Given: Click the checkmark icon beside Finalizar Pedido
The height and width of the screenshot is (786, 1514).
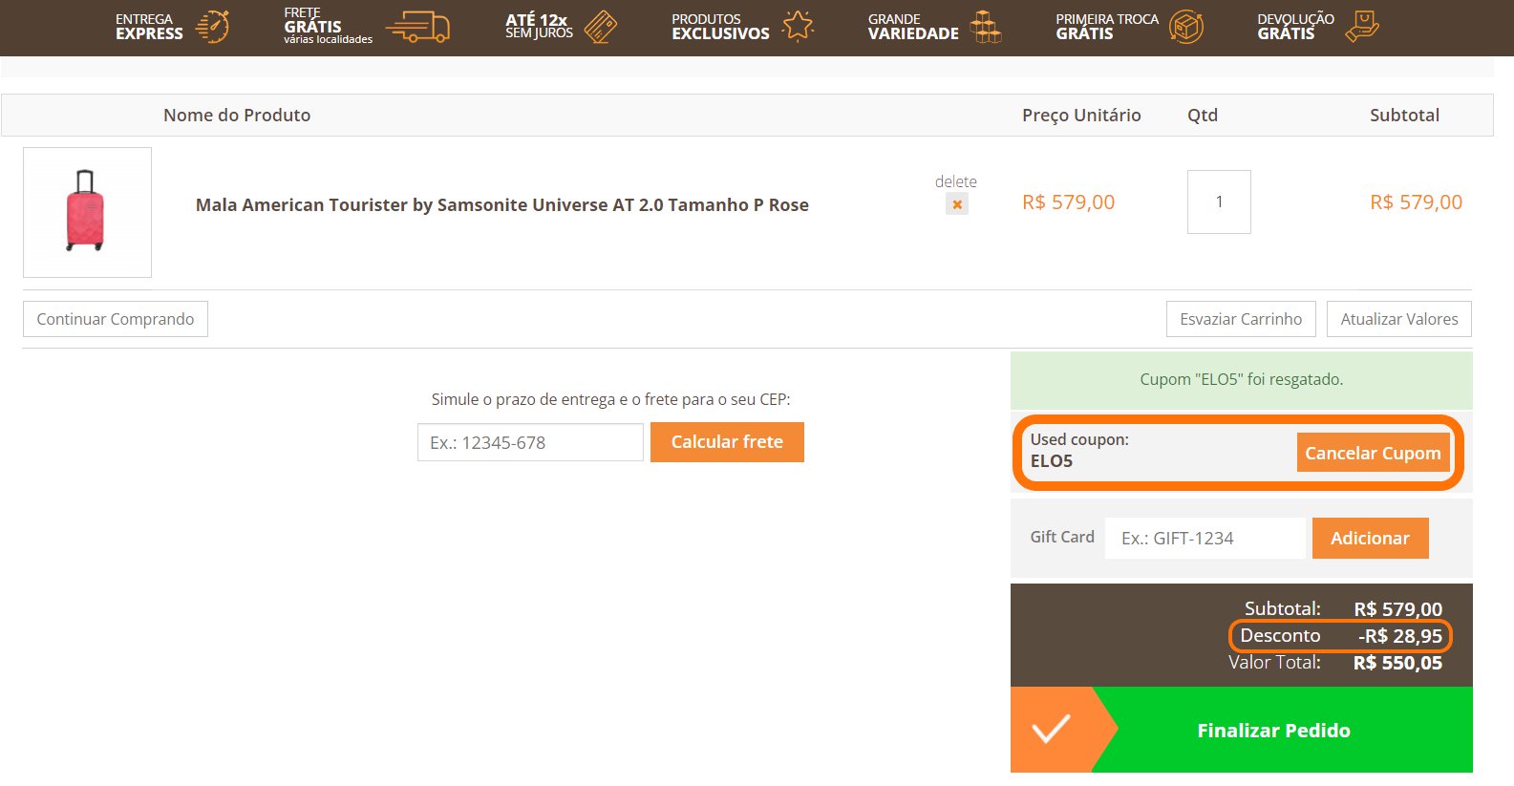Looking at the screenshot, I should [x=1051, y=730].
